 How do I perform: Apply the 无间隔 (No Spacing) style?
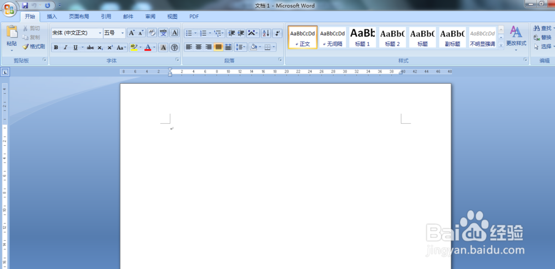332,37
